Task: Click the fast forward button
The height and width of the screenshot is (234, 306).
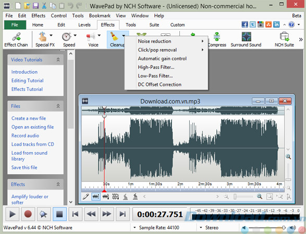Action: point(107,214)
